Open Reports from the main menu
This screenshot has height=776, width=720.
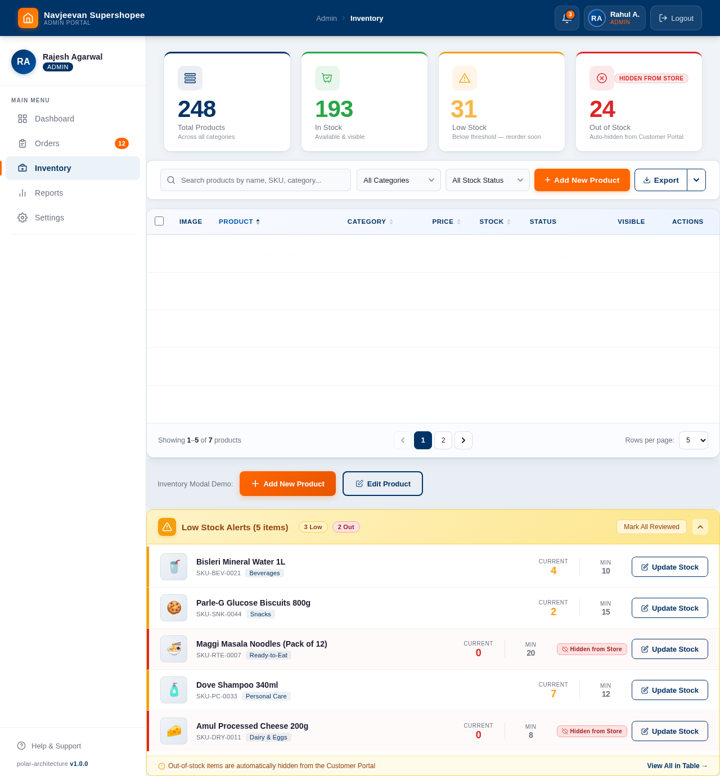click(x=49, y=193)
